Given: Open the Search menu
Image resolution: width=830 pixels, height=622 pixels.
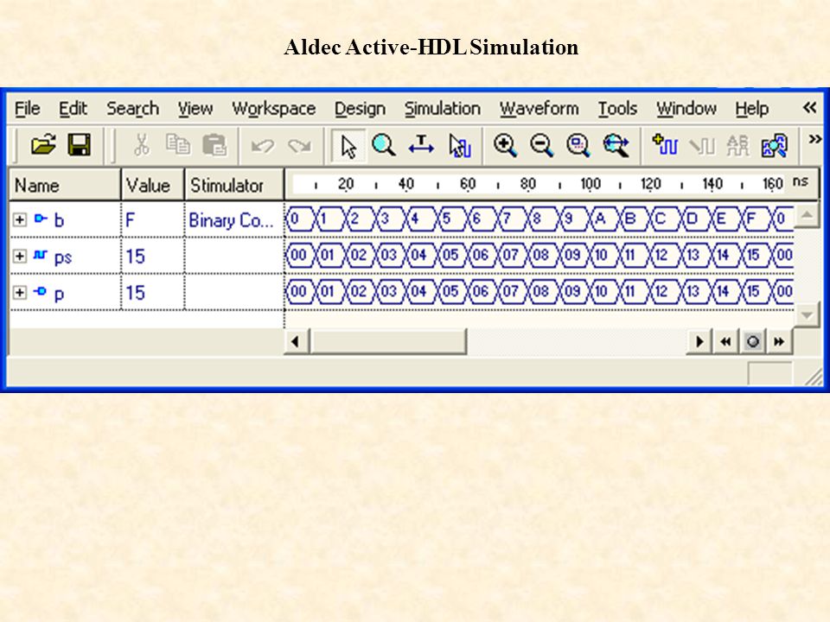Looking at the screenshot, I should (132, 109).
